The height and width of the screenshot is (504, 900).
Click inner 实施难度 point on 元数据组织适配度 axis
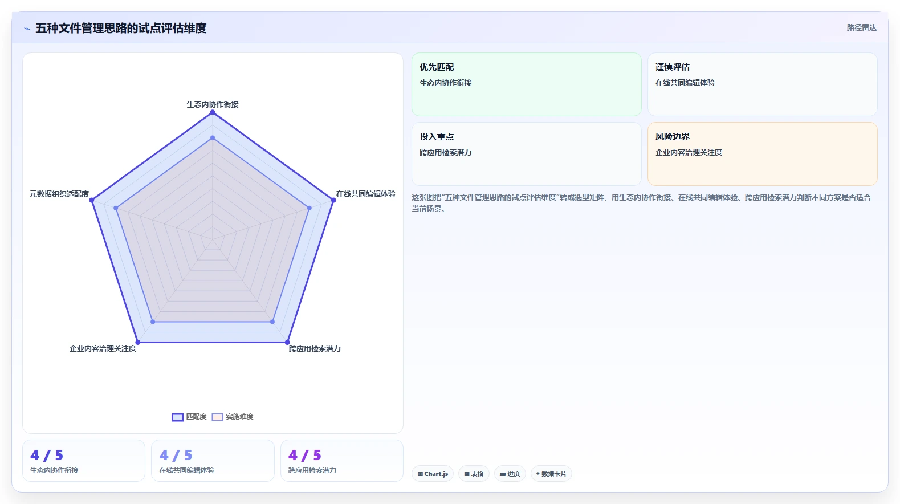(116, 208)
